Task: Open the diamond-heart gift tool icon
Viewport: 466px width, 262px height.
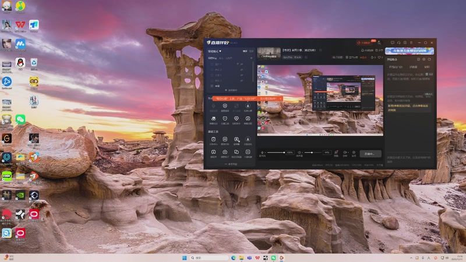Action: [x=236, y=119]
